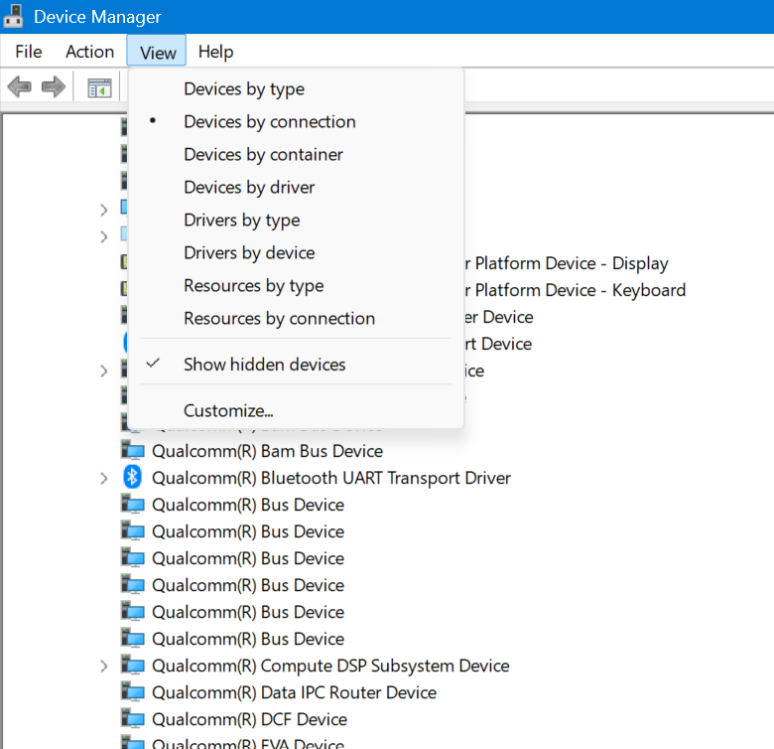
Task: Click the Device Manager title bar icon
Action: click(x=13, y=16)
